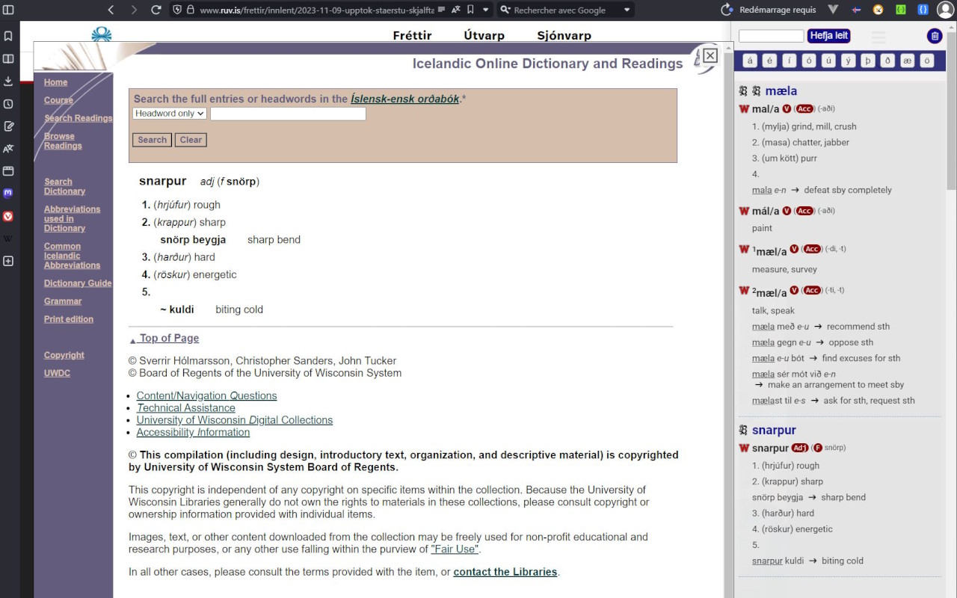Reload the current page
Screen dimensions: 957x598
156,10
